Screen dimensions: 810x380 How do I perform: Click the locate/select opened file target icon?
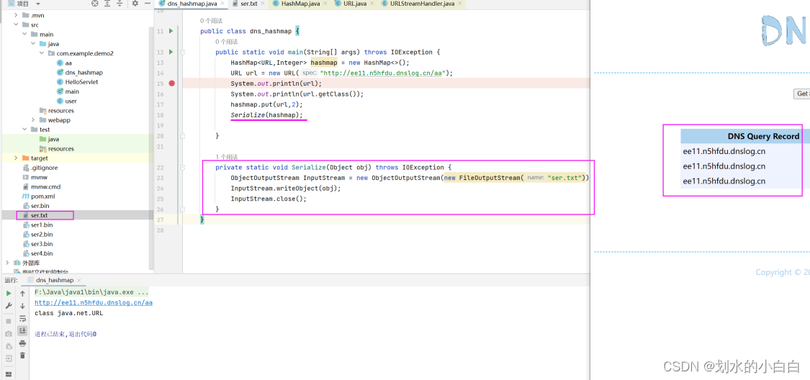tap(94, 3)
